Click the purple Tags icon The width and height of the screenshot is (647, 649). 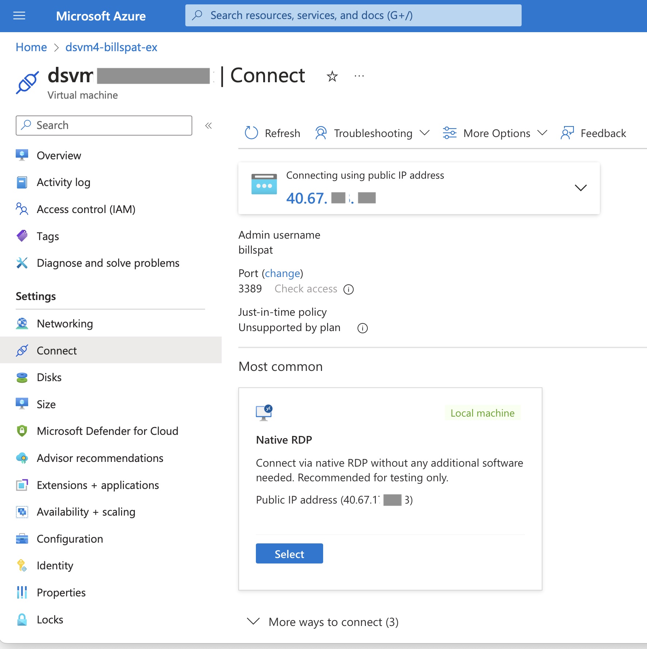[x=22, y=236]
